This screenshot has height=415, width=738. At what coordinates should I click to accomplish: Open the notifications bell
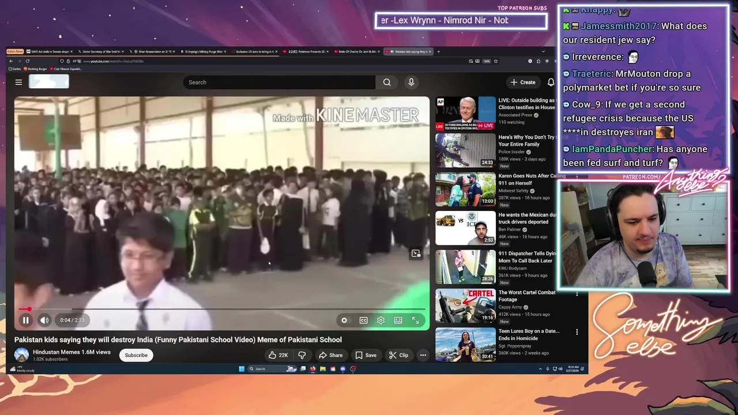tap(551, 82)
